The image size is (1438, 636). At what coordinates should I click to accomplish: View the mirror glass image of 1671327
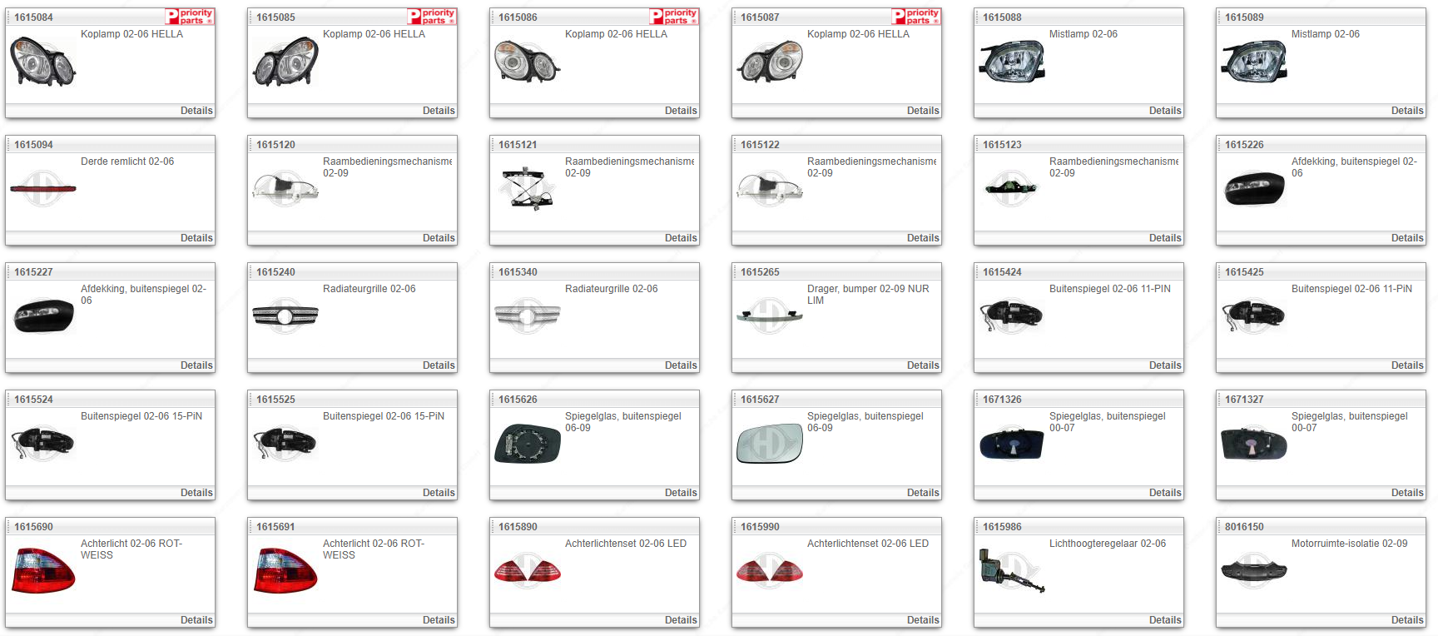click(1254, 445)
